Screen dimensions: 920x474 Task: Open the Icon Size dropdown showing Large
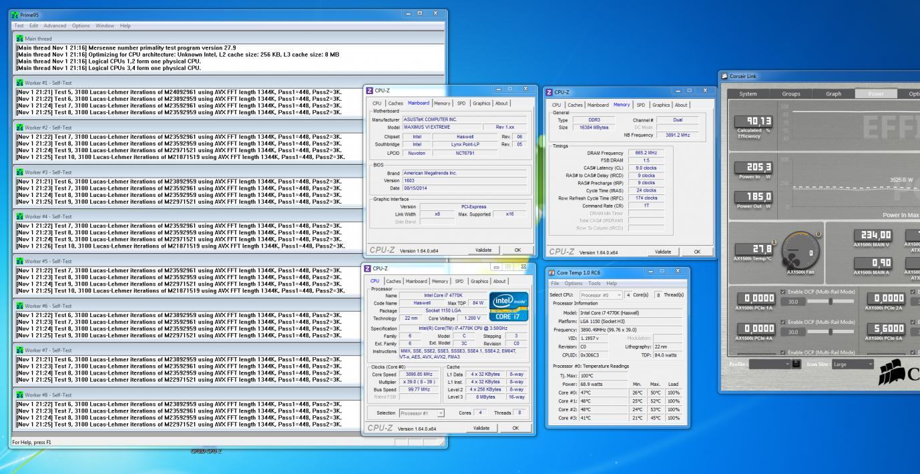pyautogui.click(x=852, y=364)
